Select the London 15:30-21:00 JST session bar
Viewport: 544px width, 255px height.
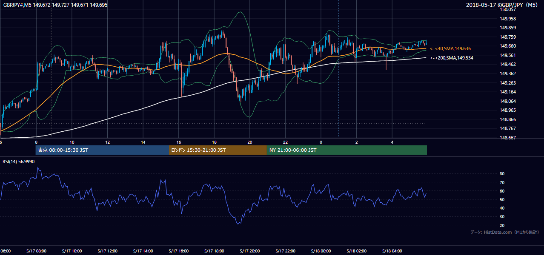(x=218, y=150)
